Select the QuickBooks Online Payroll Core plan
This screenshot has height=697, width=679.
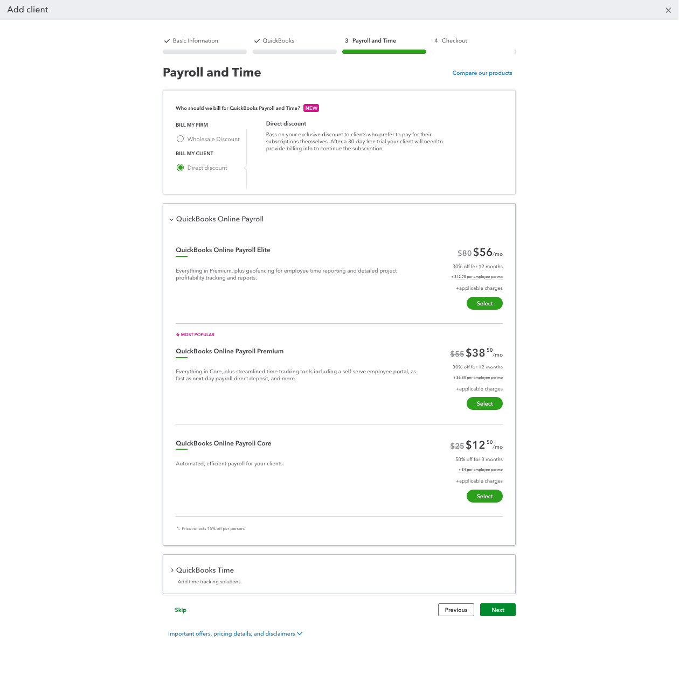[484, 496]
